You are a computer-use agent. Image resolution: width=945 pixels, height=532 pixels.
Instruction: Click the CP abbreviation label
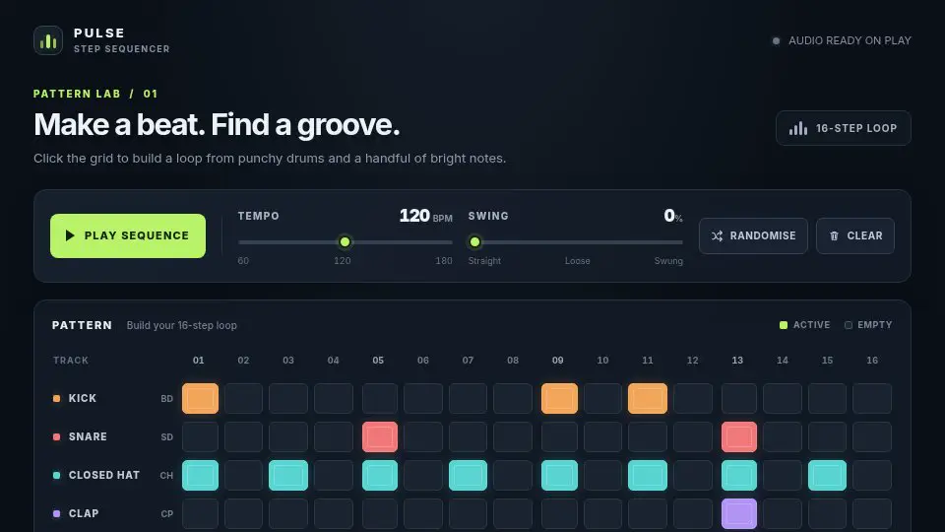(167, 514)
